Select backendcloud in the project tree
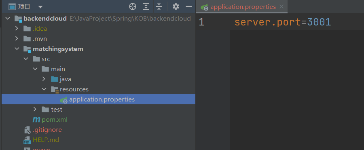 click(x=45, y=19)
